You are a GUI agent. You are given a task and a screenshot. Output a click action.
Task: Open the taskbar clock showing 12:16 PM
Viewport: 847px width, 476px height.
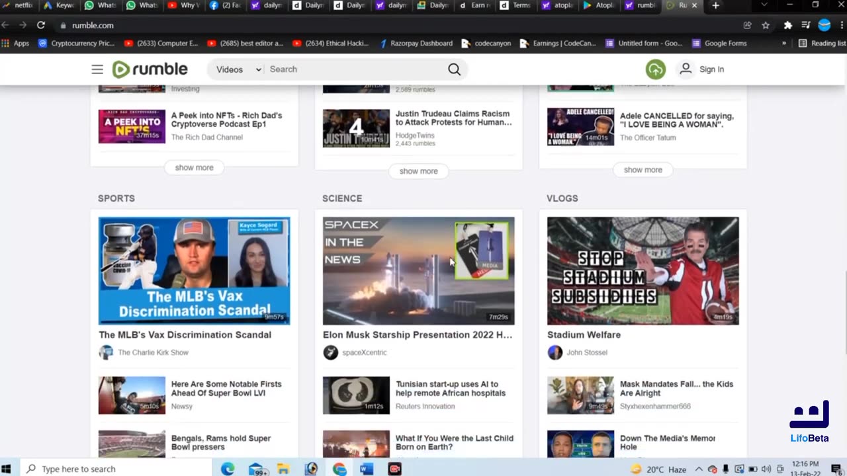(805, 469)
